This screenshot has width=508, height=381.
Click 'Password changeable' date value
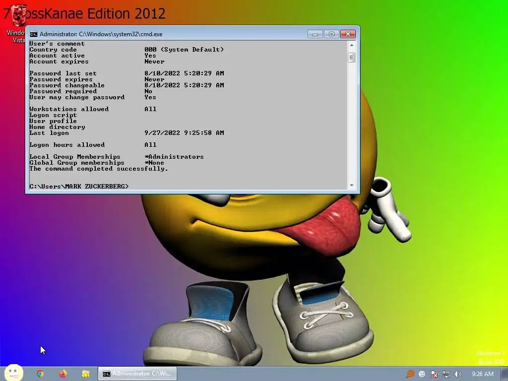click(x=184, y=85)
